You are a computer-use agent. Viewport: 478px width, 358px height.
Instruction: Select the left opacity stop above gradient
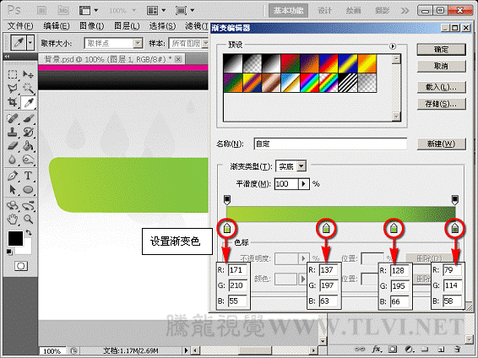[x=227, y=200]
